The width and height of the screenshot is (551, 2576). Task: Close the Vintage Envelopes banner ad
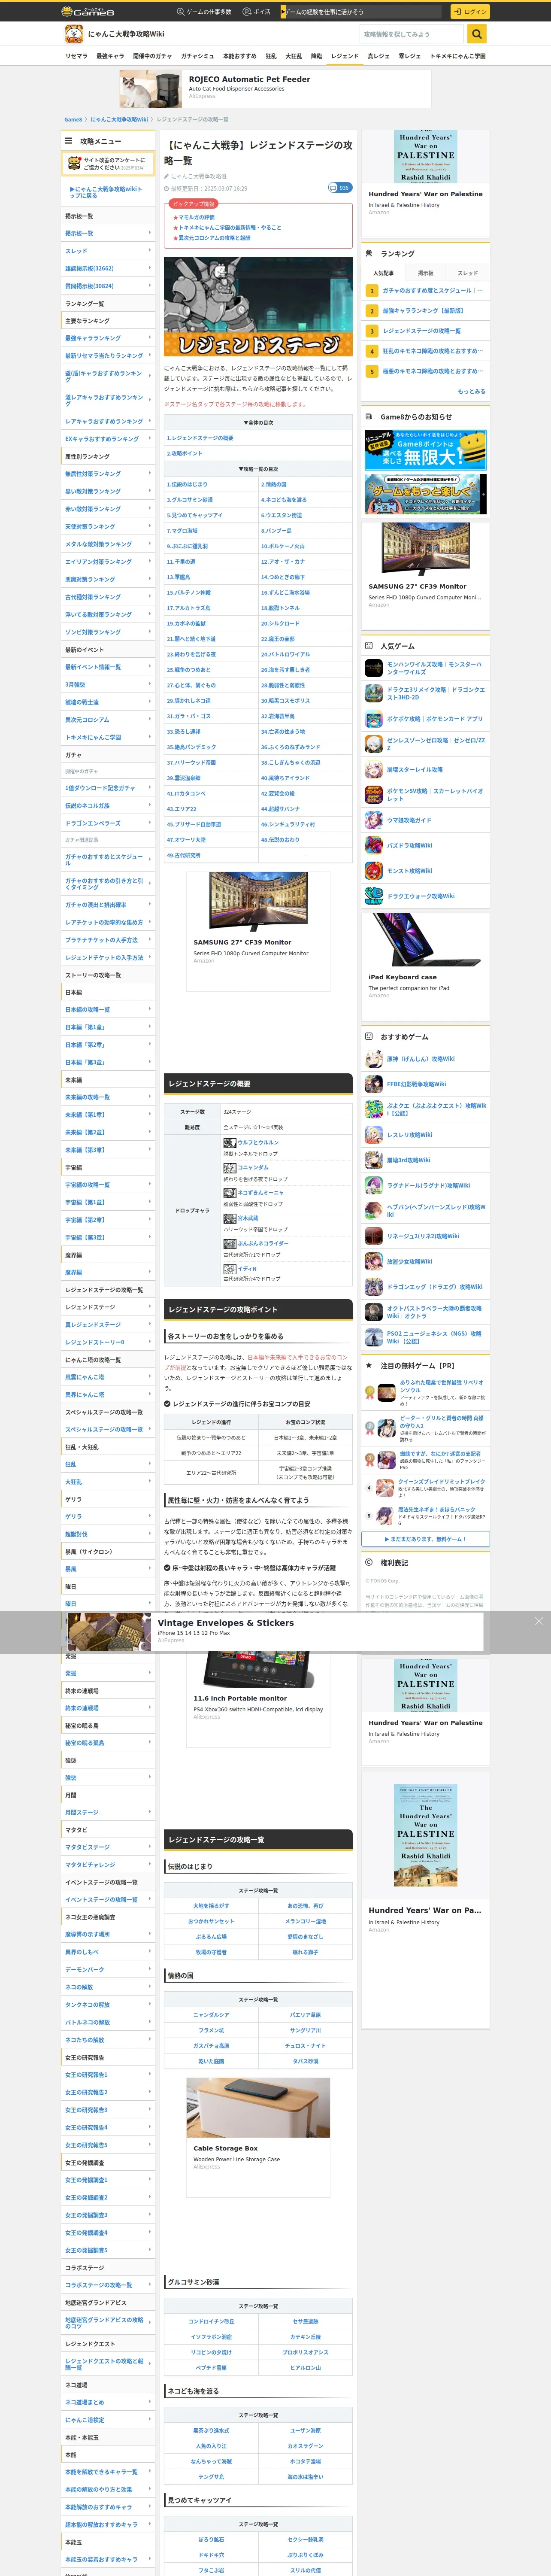tap(538, 1621)
